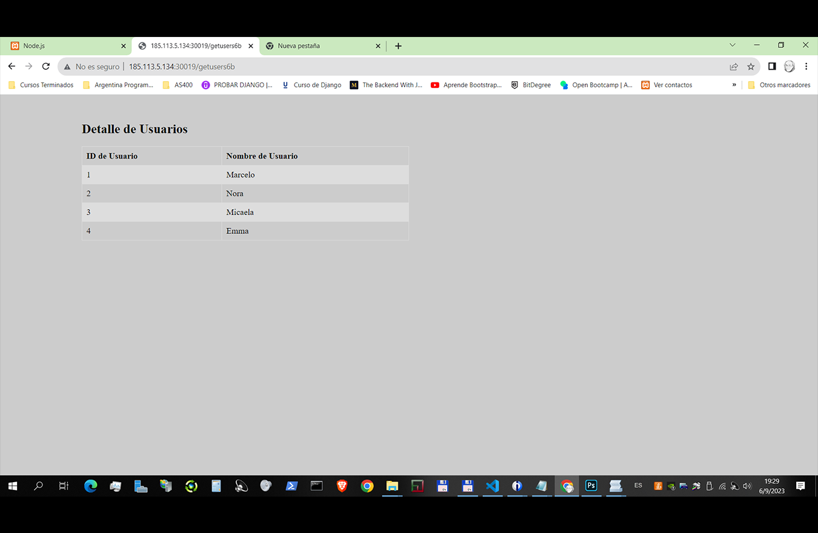Open Visual Studio Code from the taskbar

pos(492,486)
